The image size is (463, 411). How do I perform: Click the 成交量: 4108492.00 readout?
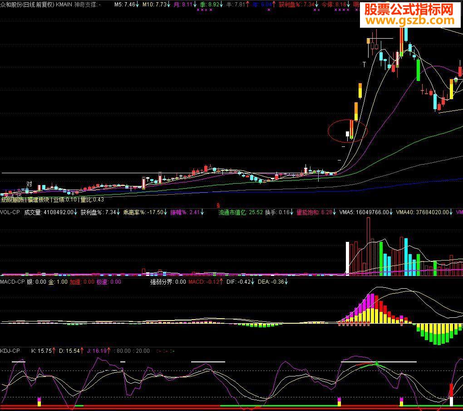51,212
